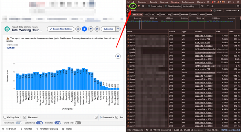
Task: Refresh the Total Working Hours report
Action: (97, 29)
